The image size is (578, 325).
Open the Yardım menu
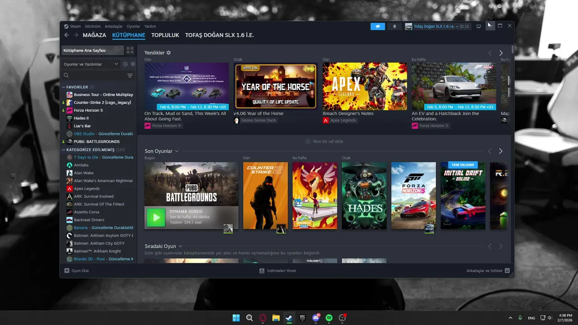[x=150, y=26]
